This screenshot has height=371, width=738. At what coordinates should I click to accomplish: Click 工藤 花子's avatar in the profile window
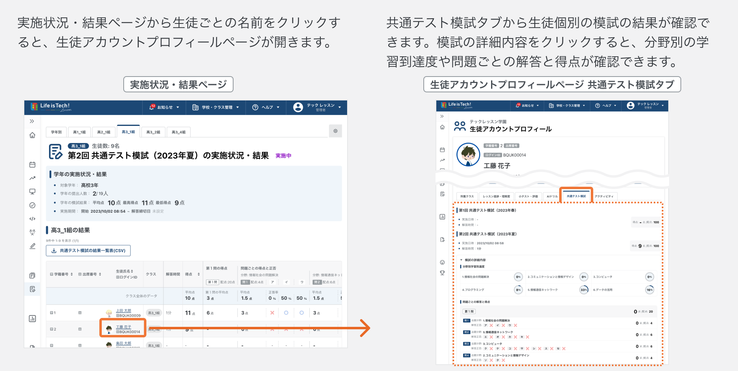tap(468, 155)
